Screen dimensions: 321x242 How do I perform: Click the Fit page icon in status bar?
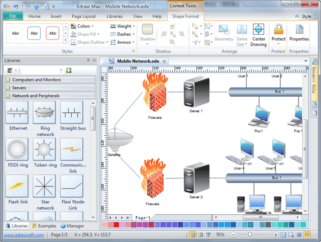(284, 235)
